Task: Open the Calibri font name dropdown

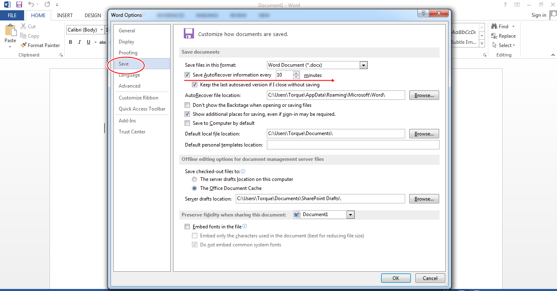Action: click(101, 29)
